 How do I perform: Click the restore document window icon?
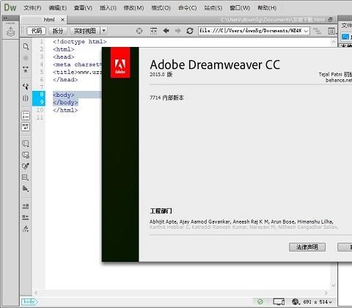(331, 20)
